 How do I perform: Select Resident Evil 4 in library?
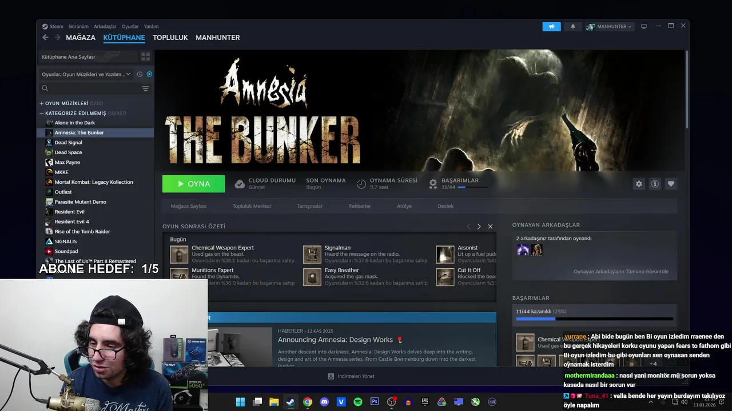click(72, 221)
